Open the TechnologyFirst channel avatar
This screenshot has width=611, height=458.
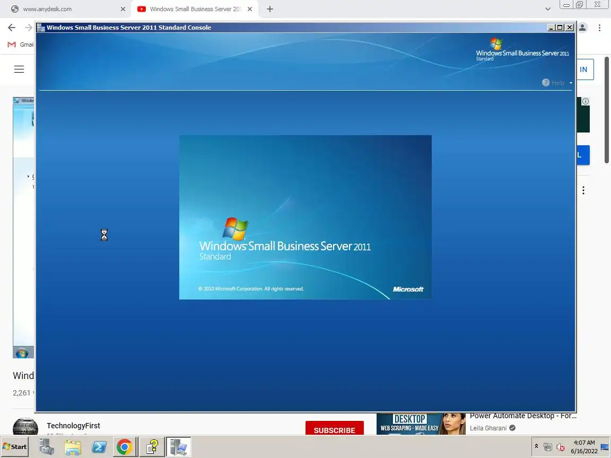[x=25, y=426]
